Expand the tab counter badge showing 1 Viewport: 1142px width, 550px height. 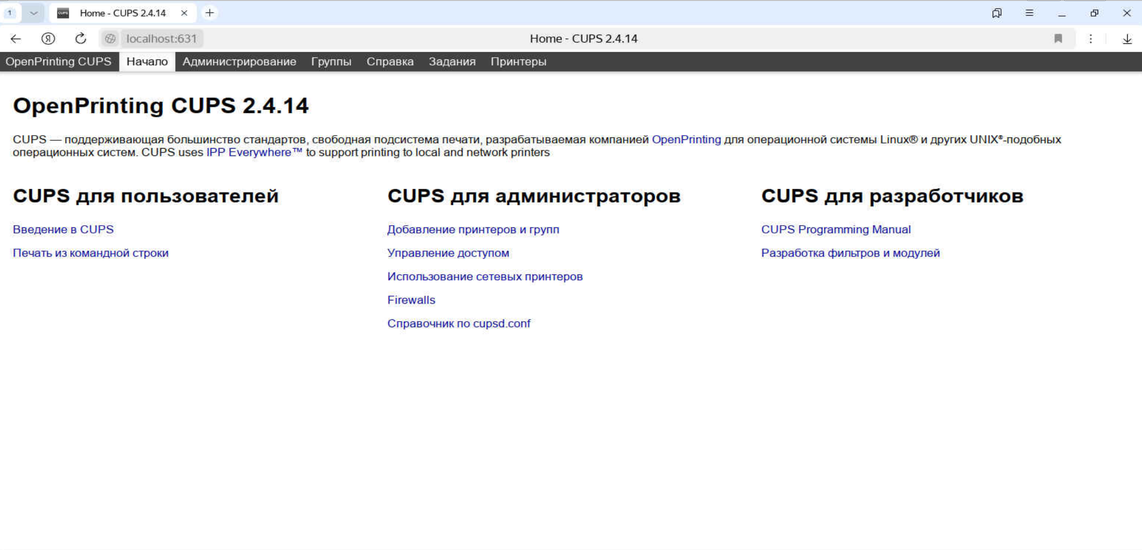(10, 12)
